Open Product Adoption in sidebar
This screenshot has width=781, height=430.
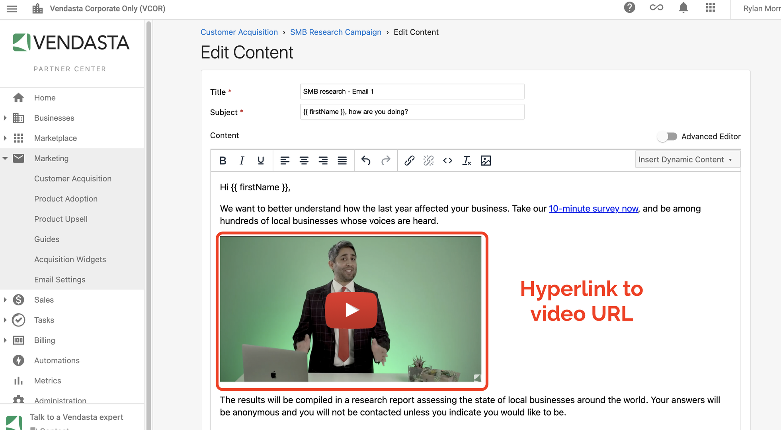coord(66,199)
